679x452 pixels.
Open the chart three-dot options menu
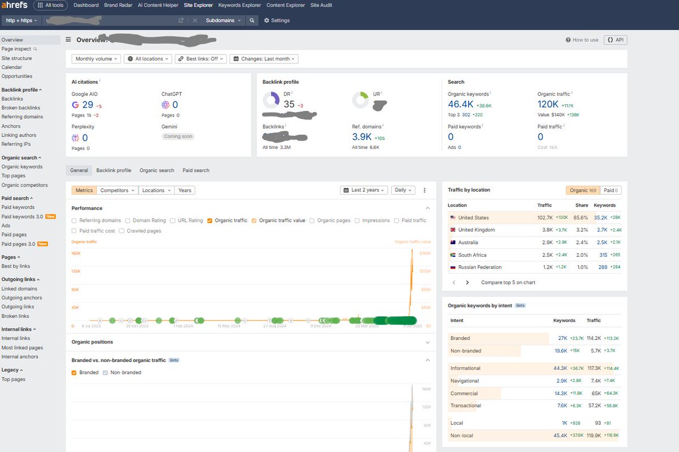(424, 191)
